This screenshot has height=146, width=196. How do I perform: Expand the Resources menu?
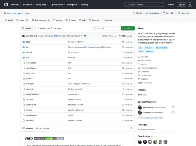[x=42, y=5]
